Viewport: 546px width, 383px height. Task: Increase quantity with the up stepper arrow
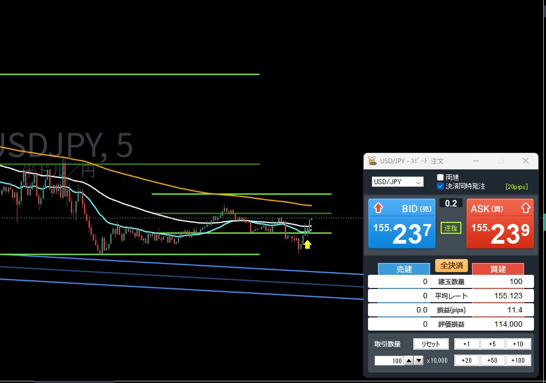pos(409,361)
